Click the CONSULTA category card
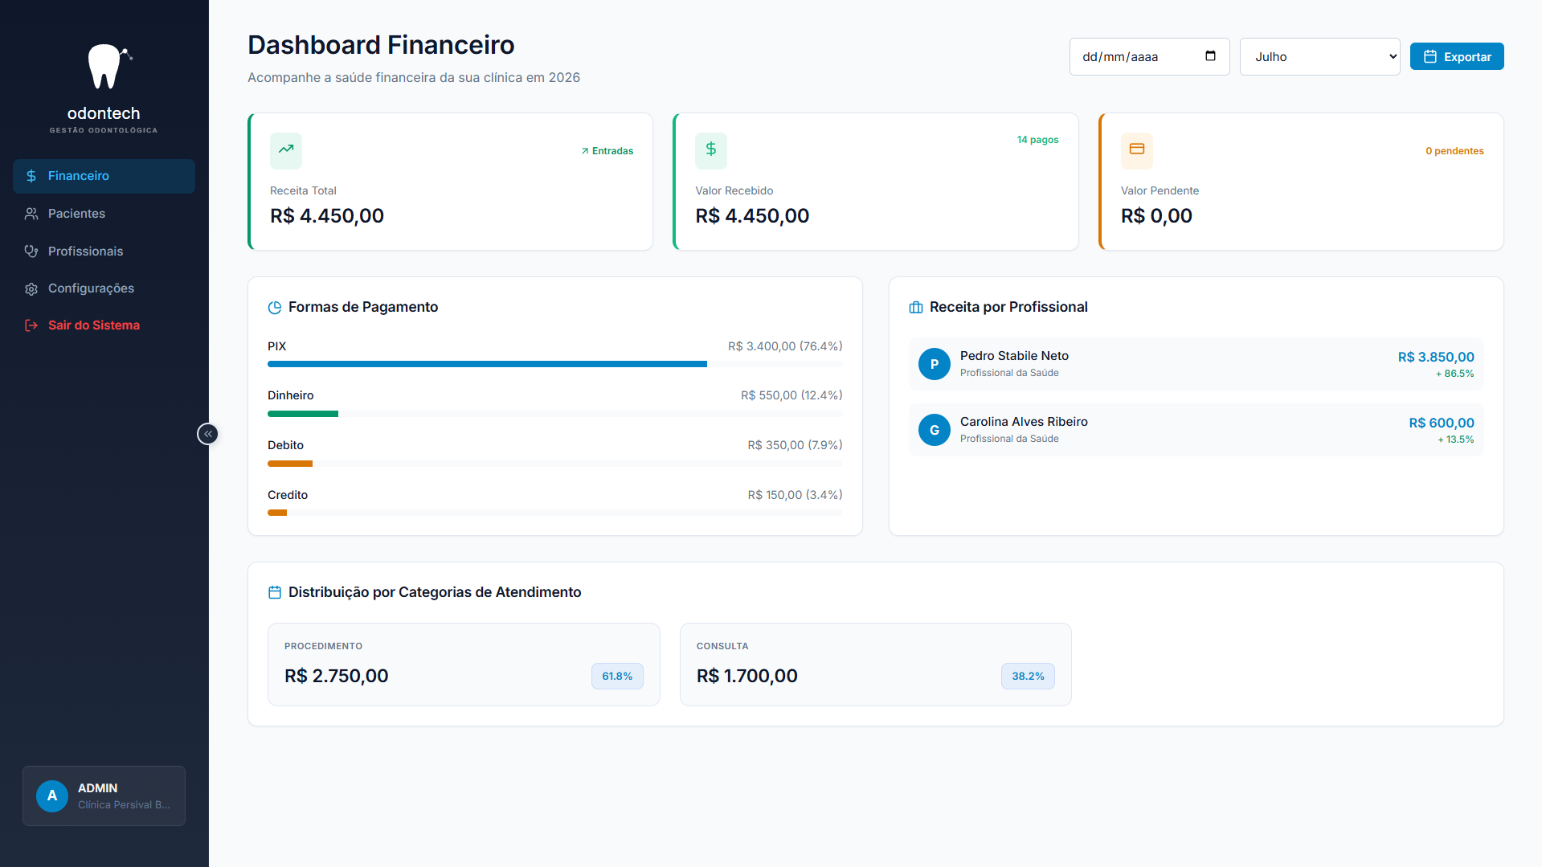 [x=876, y=665]
